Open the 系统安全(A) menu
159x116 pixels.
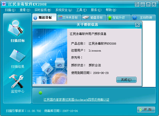64,10
